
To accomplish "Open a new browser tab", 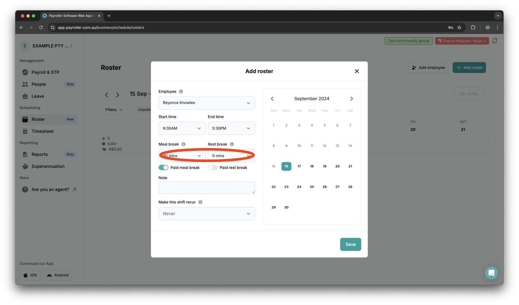I will tap(109, 16).
